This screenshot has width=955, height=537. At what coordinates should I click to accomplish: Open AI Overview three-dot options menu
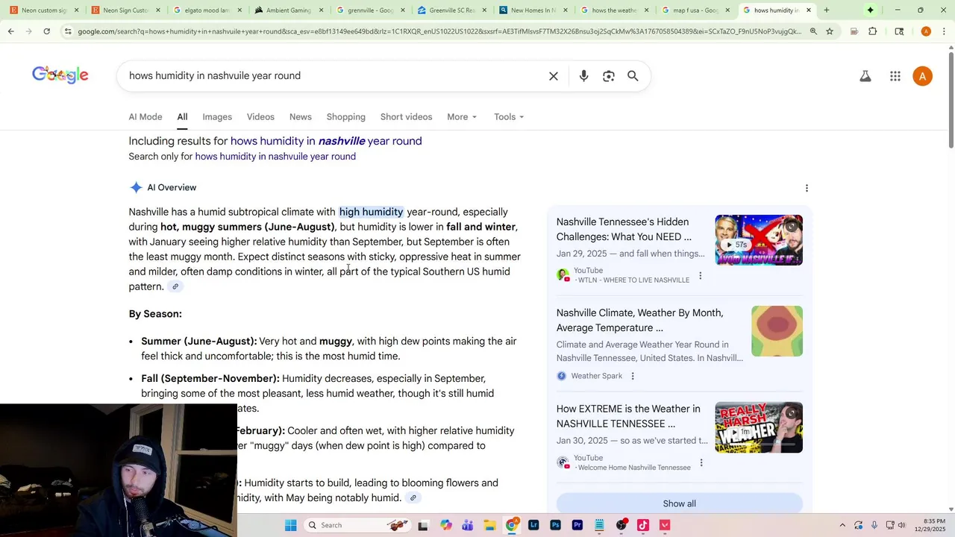click(807, 188)
